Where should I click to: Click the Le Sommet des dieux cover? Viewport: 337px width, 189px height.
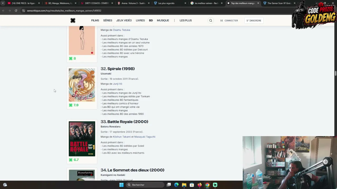click(82, 175)
